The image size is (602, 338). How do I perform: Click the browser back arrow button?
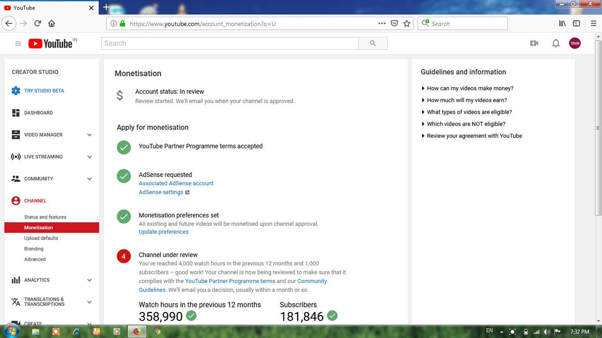click(9, 24)
